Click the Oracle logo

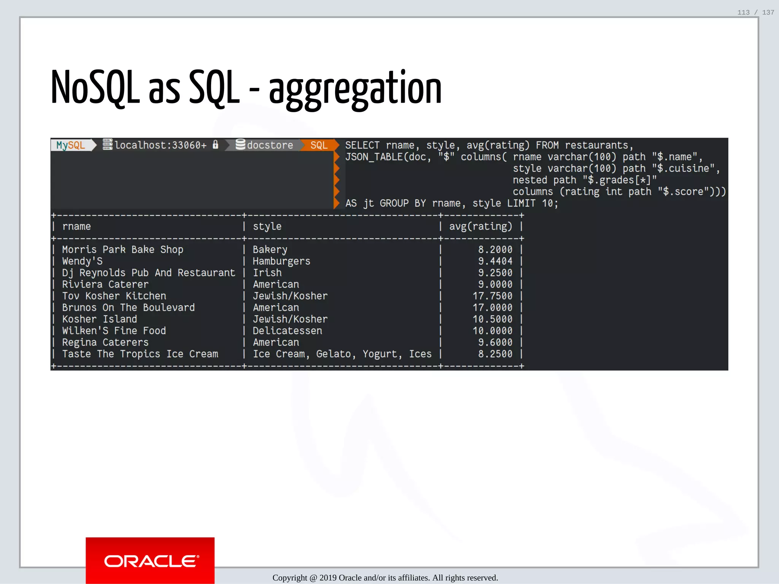[150, 560]
